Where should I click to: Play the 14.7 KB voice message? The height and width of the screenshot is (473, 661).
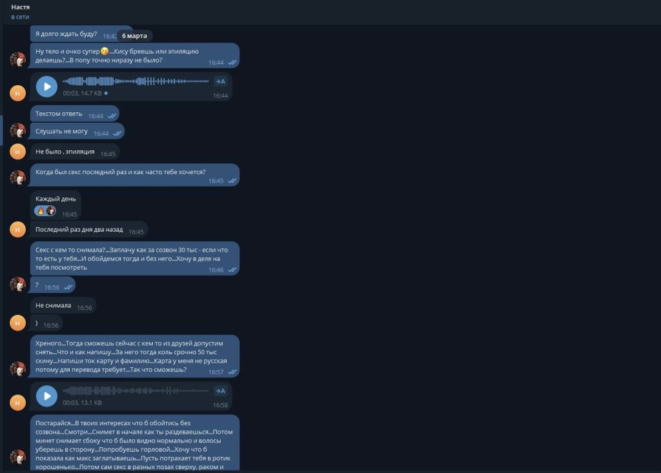(46, 86)
